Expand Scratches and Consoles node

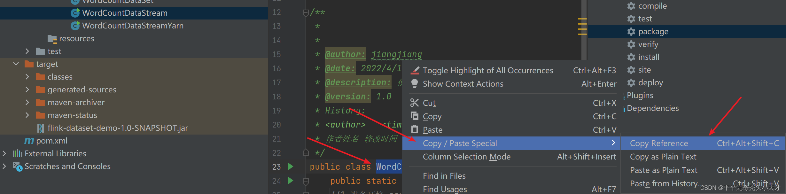(x=4, y=166)
